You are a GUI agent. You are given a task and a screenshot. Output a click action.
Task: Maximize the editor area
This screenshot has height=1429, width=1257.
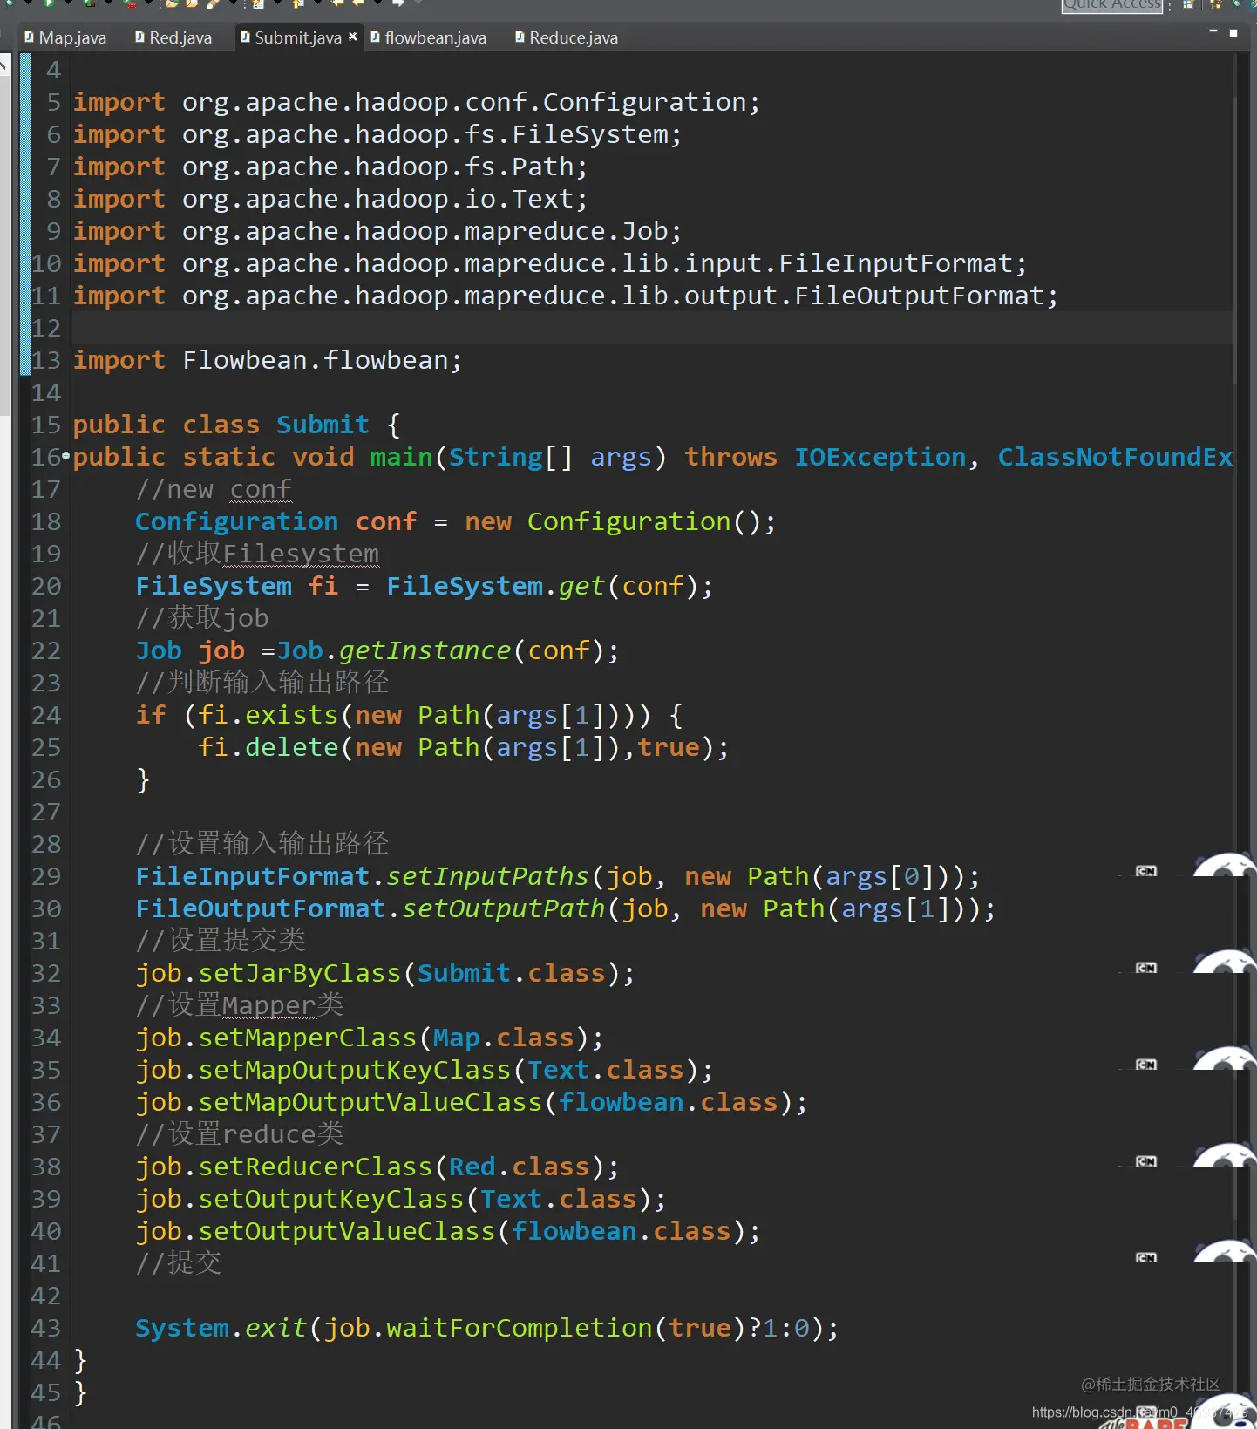pyautogui.click(x=1233, y=33)
